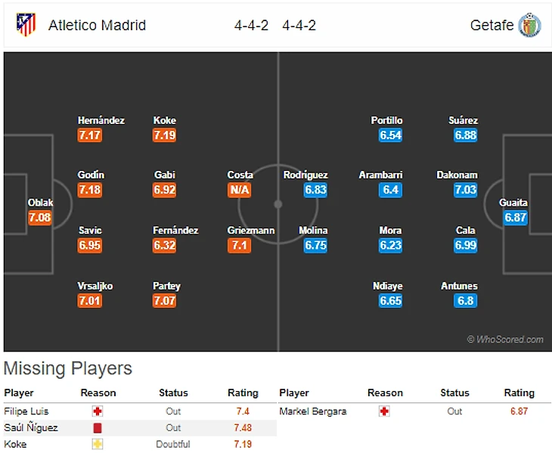552x453 pixels.
Task: Click Saúl Ñíguez's red card suspension icon
Action: pyautogui.click(x=98, y=428)
